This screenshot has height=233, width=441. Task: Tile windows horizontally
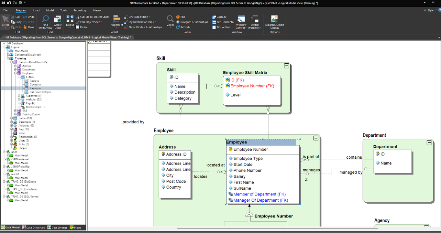(x=223, y=22)
